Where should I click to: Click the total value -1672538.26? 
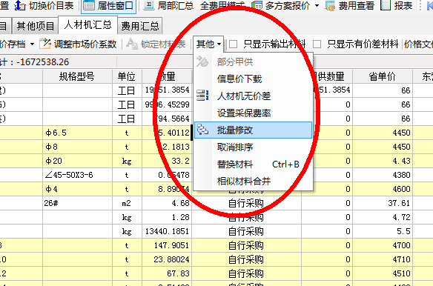tap(42, 62)
